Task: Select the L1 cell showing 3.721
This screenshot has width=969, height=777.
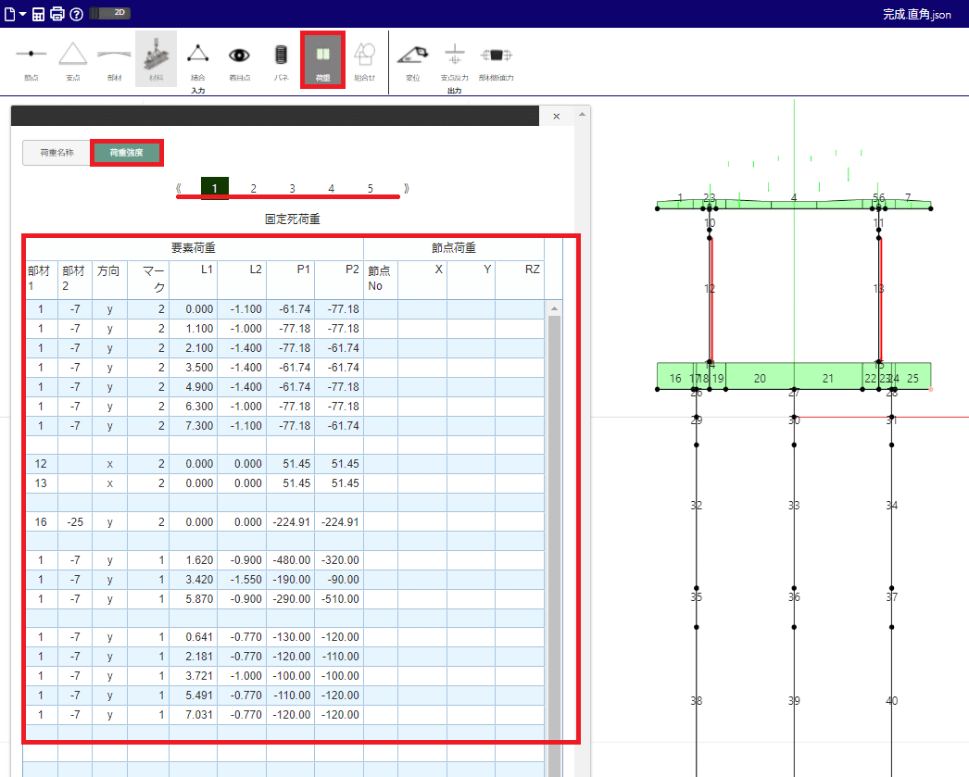Action: click(x=194, y=676)
